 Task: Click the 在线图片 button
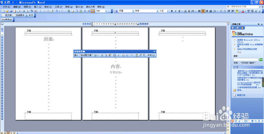tap(19, 15)
